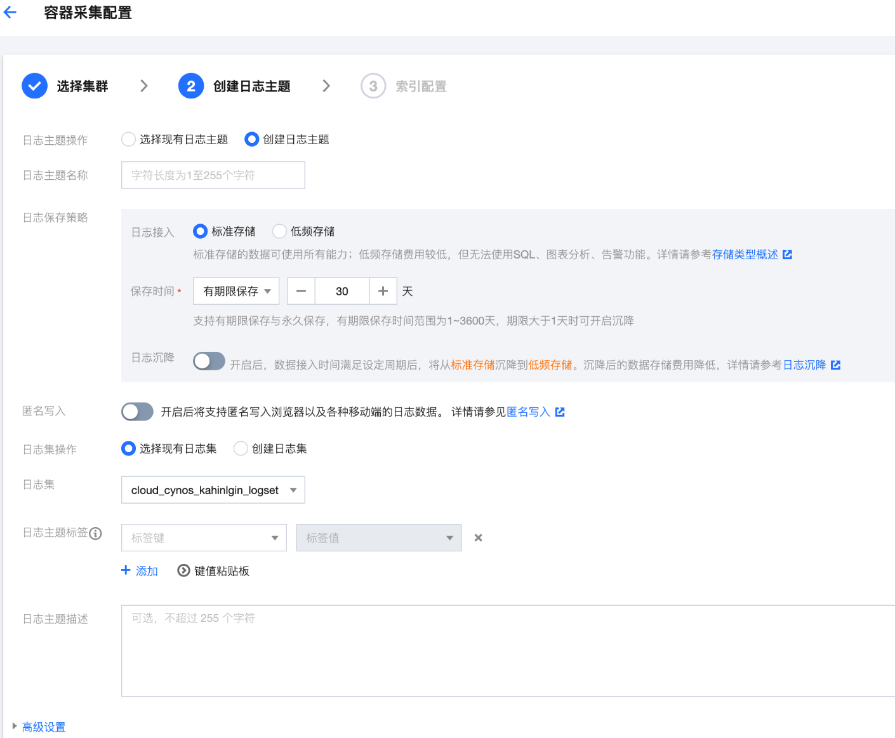895x738 pixels.
Task: Click the back arrow icon
Action: click(10, 12)
